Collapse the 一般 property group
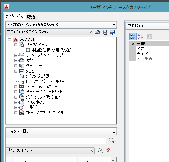The height and width of the screenshot is (162, 169). 133,44
